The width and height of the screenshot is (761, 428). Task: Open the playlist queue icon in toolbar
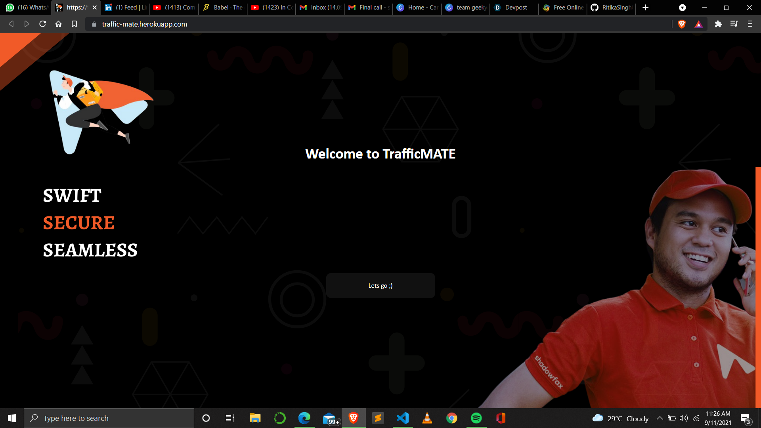coord(734,24)
